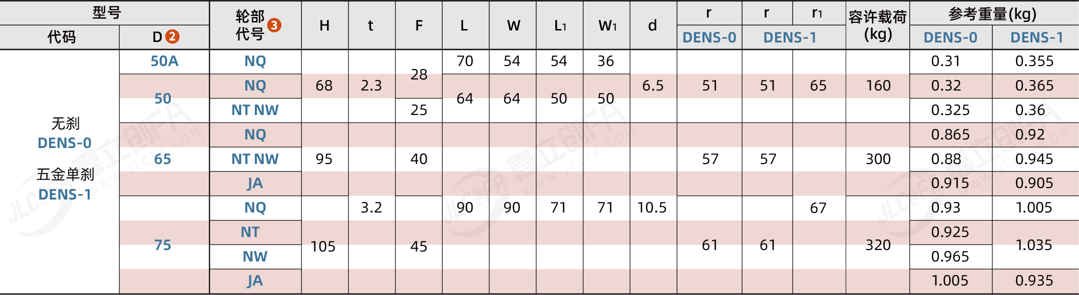Click the 容许载荷(kg) column header

[x=877, y=25]
